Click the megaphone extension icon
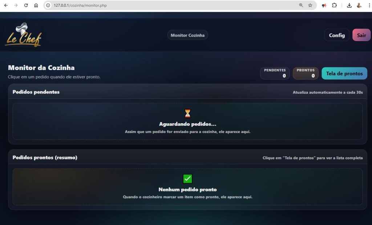 324,5
